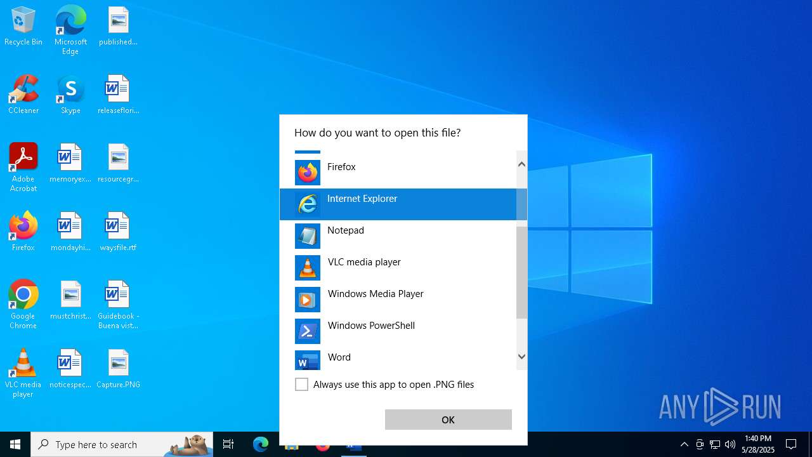Select Windows PowerShell in the list
The height and width of the screenshot is (457, 812).
[x=398, y=331]
